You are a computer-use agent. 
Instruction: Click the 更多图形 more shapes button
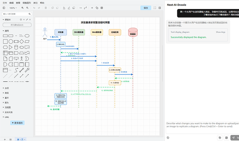pos(17,123)
